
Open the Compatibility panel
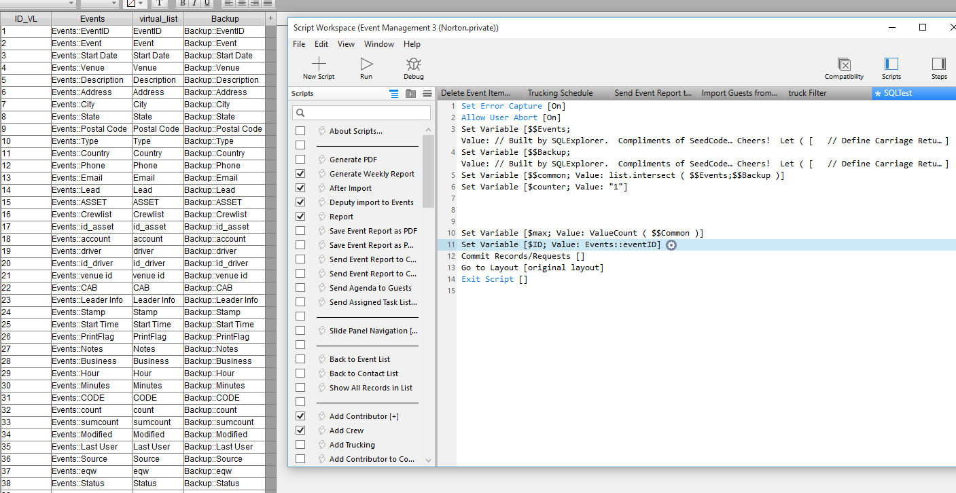(844, 65)
